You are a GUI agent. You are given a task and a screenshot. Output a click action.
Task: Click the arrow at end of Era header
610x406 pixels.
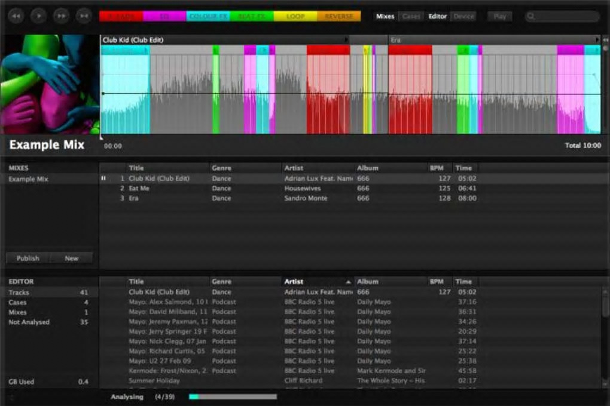[x=596, y=40]
